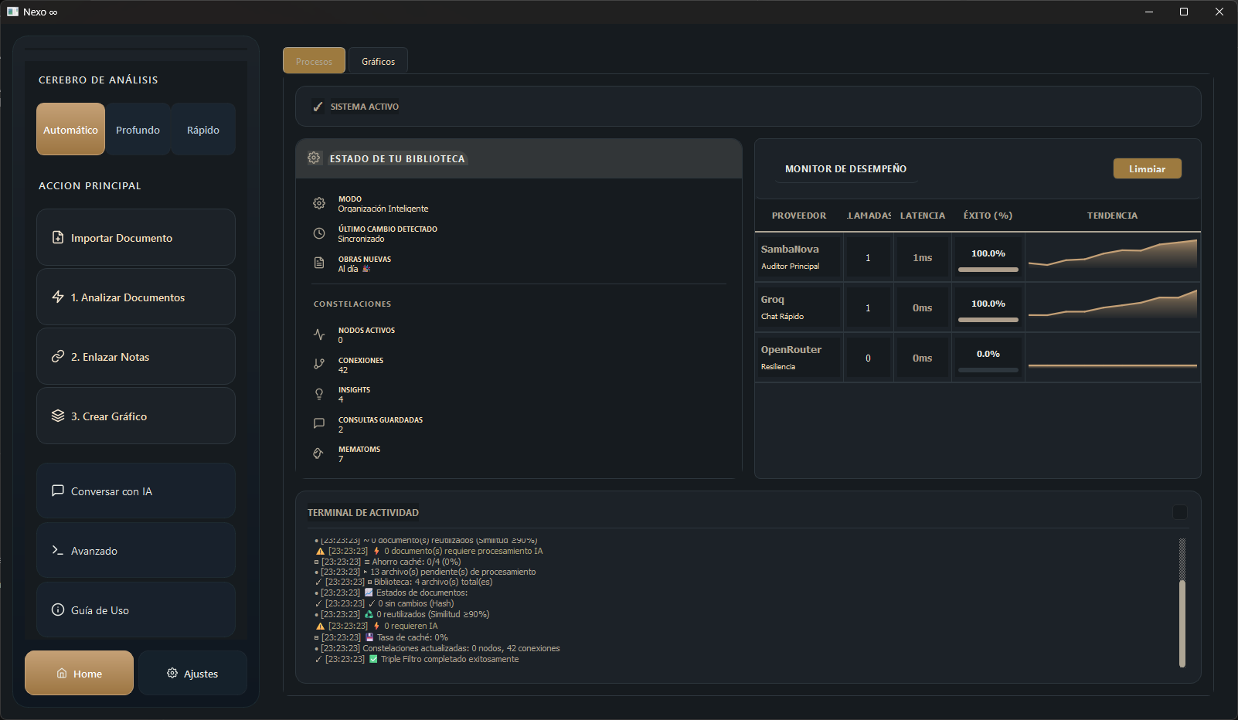
Task: Click the lightbulb icon next to Insights
Action: [x=319, y=394]
